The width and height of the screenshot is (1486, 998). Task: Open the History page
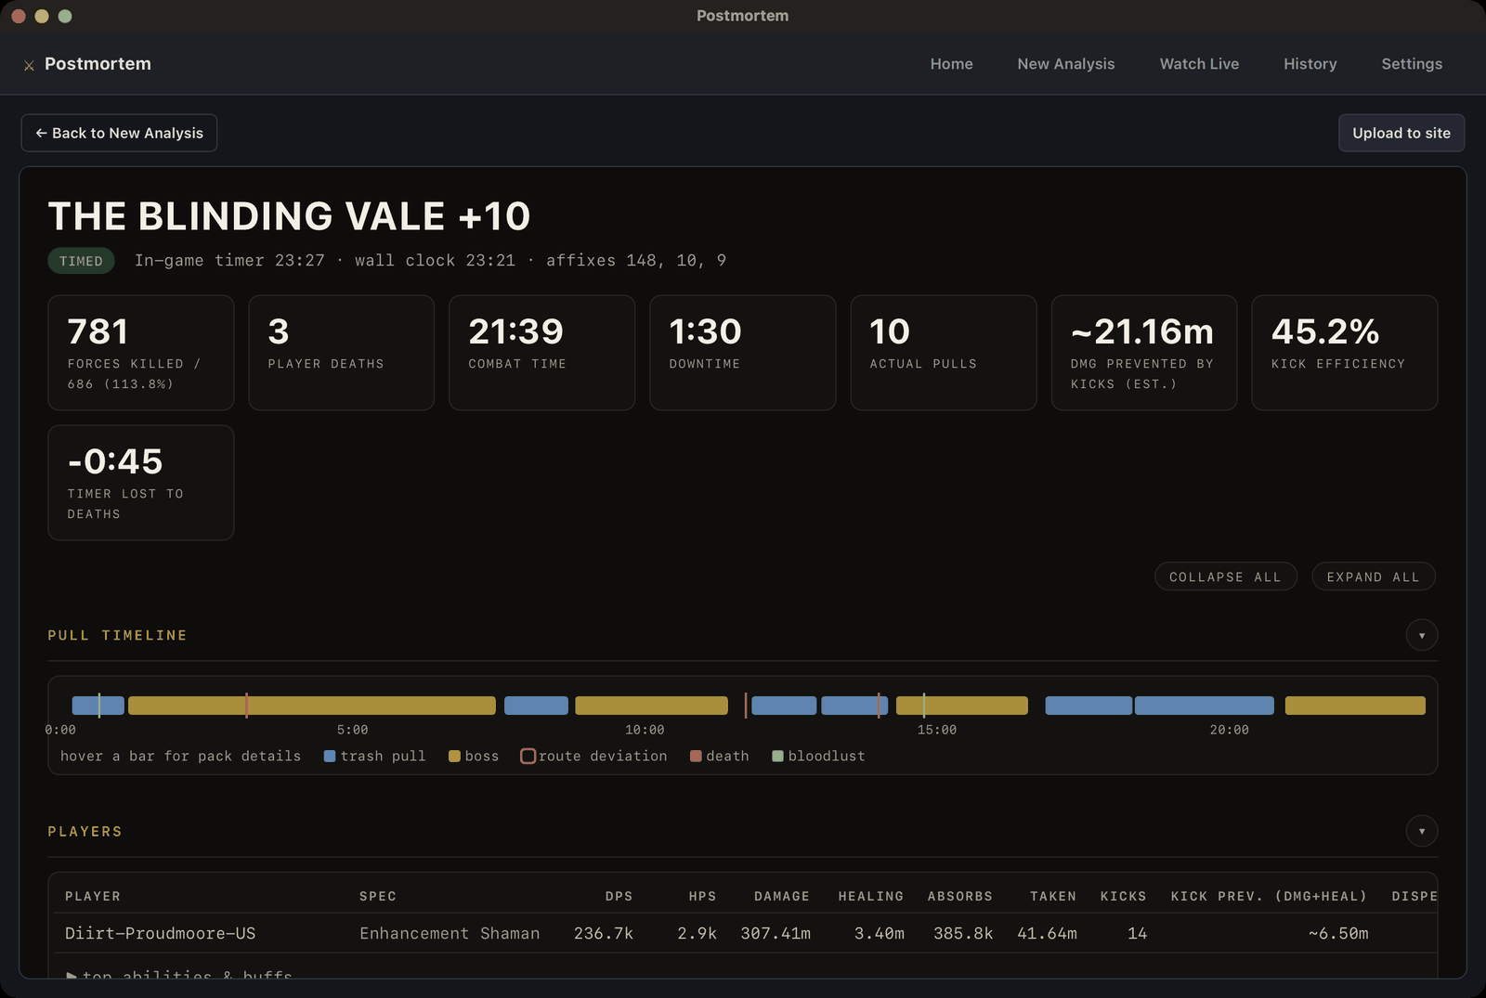(x=1310, y=64)
